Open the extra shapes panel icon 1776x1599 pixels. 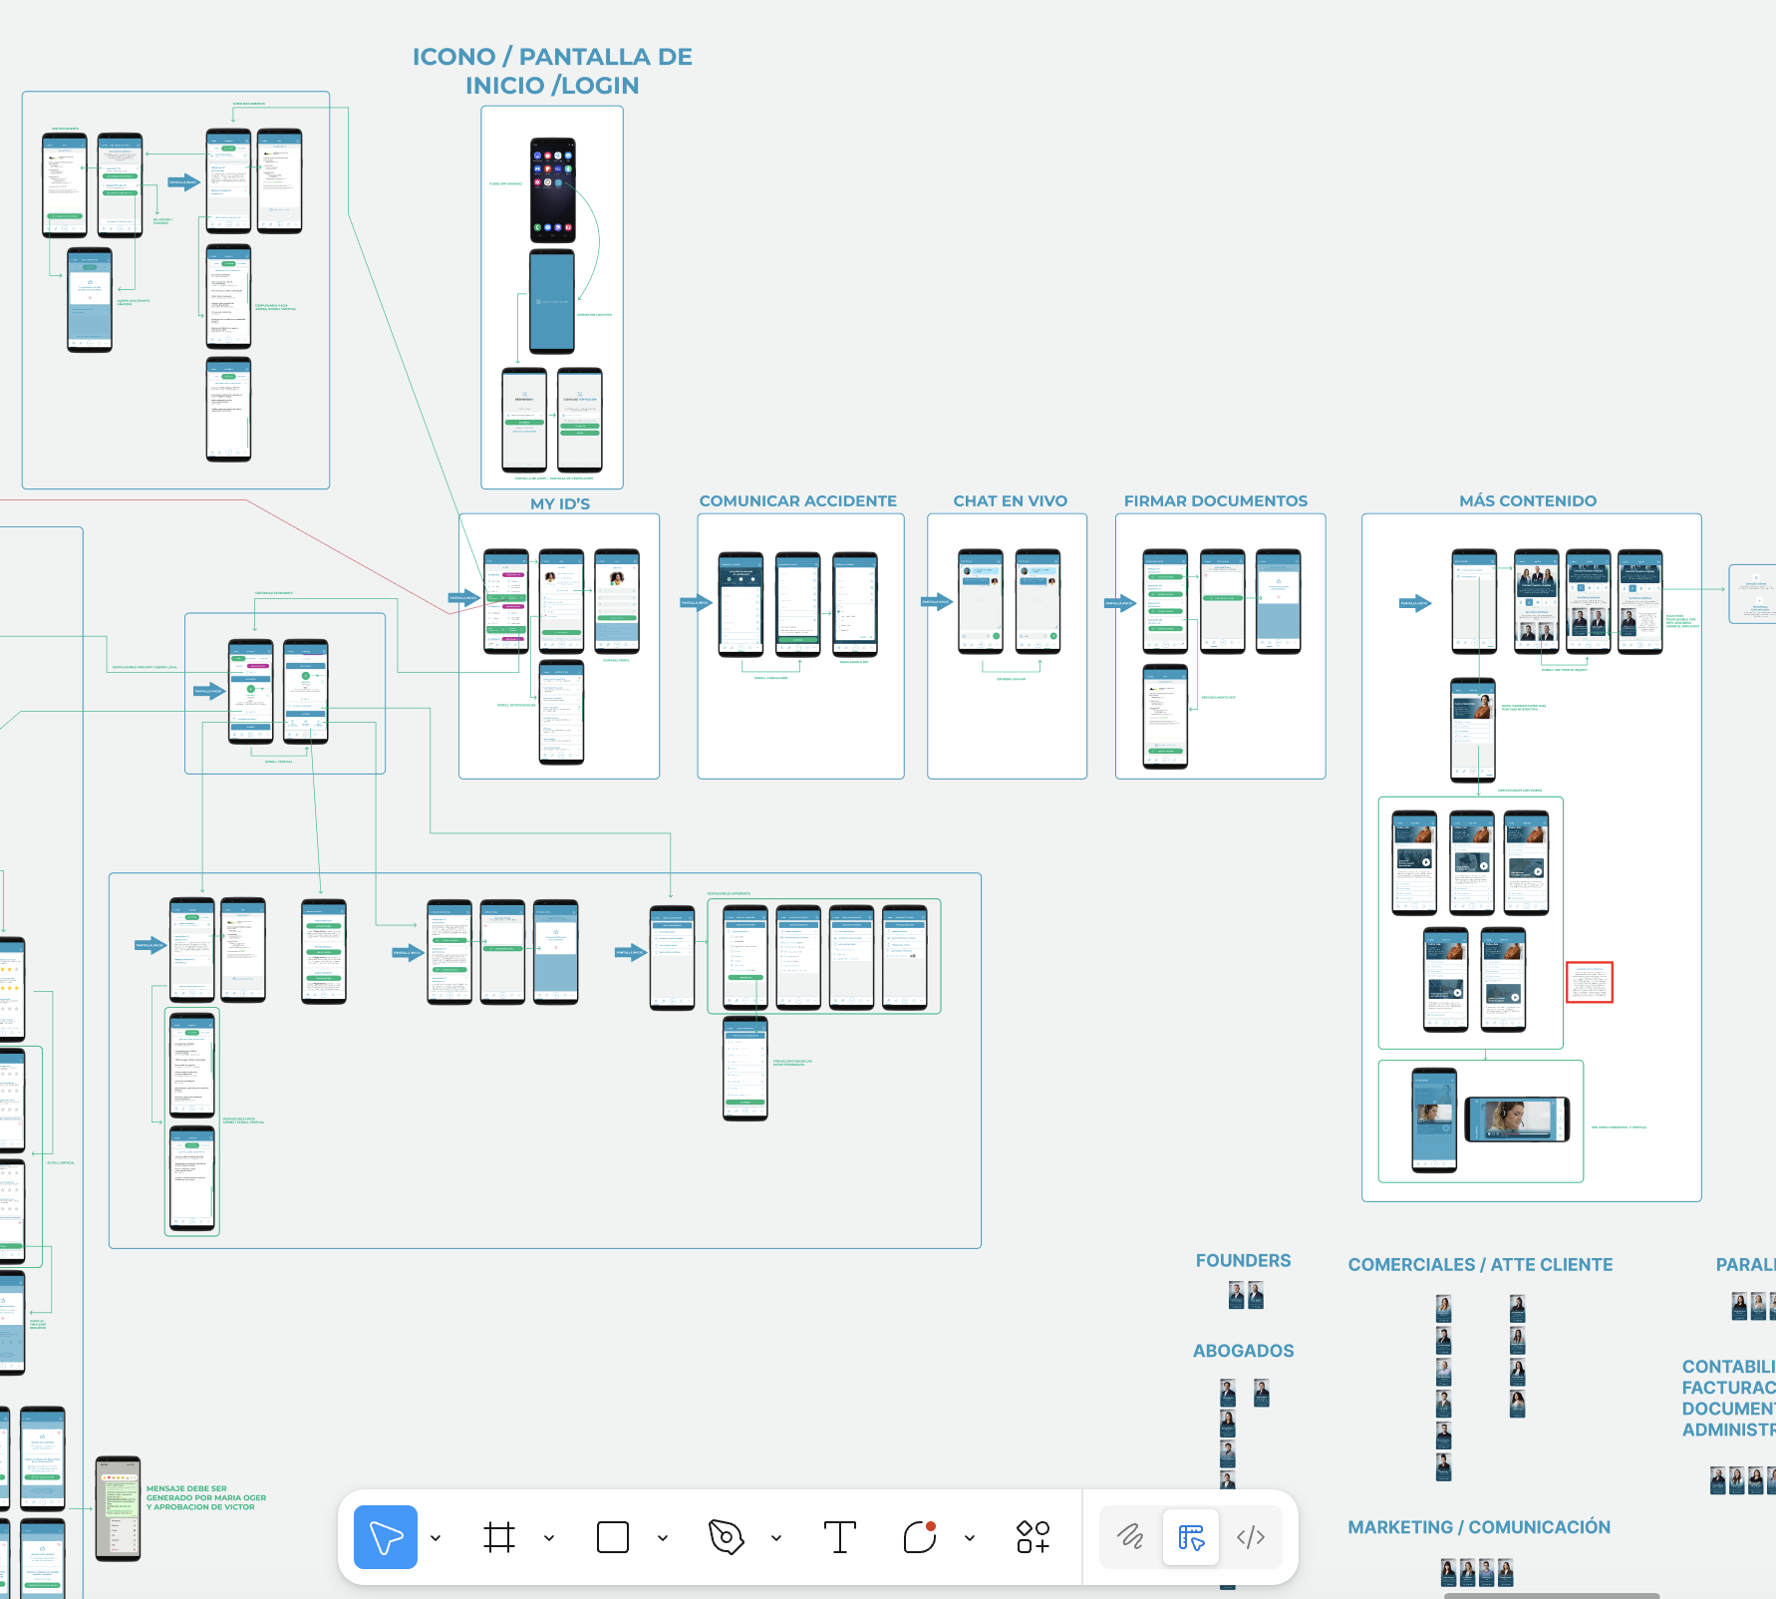[x=1031, y=1537]
